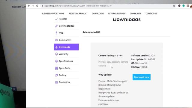192x108 pixels.
Task: Open Community in the top navigation bar
Action: 135,13
